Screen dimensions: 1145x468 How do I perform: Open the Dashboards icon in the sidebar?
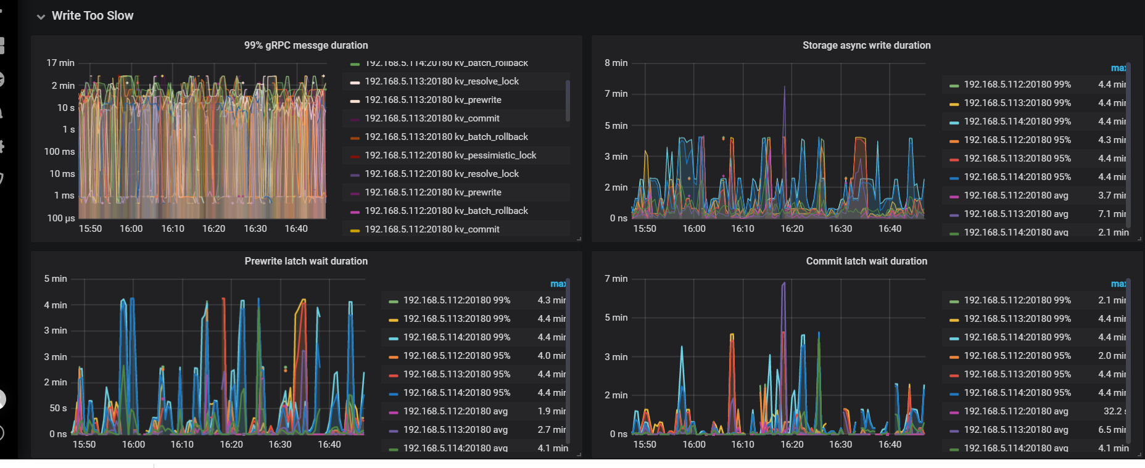coord(2,46)
